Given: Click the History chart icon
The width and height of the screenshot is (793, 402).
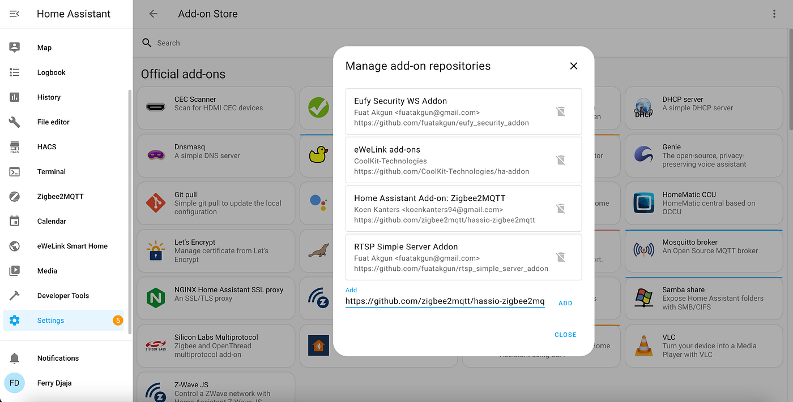Looking at the screenshot, I should (15, 97).
